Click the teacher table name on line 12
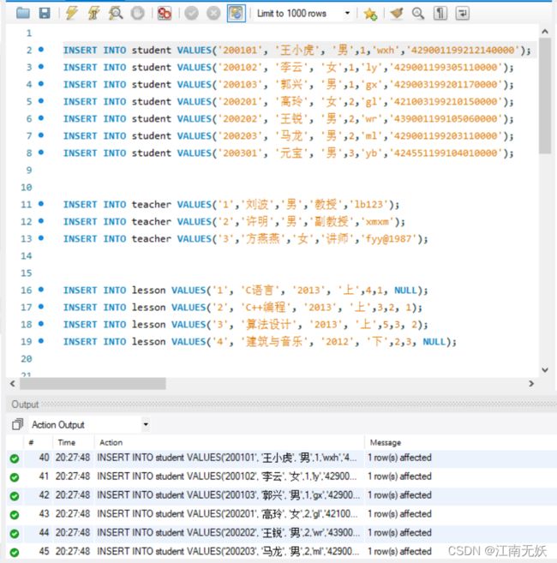The width and height of the screenshot is (557, 563). (x=151, y=221)
